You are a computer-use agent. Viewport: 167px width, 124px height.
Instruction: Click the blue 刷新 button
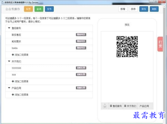pyautogui.click(x=154, y=9)
